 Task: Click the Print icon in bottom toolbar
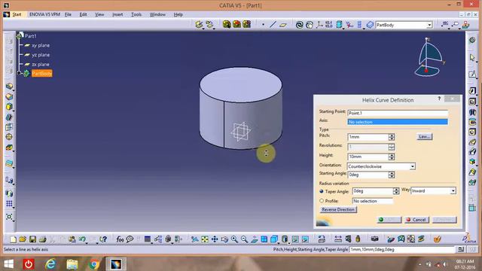click(42, 239)
